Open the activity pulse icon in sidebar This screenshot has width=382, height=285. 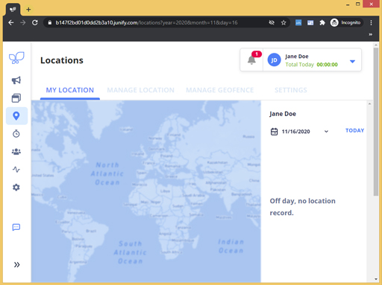point(16,170)
